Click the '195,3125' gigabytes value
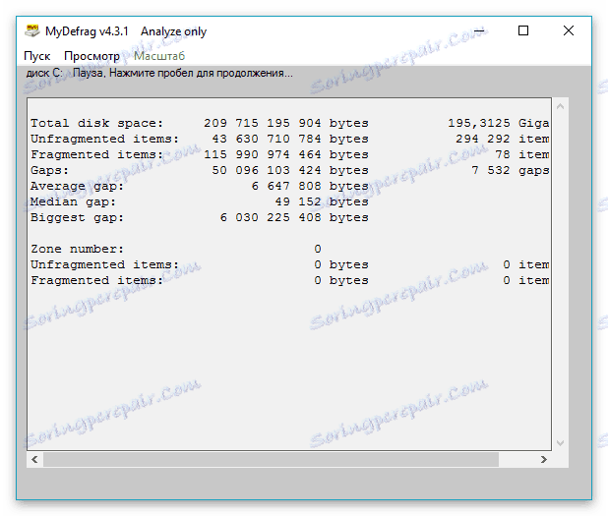 479,123
